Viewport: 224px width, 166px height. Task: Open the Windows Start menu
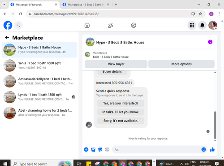pyautogui.click(x=5, y=164)
